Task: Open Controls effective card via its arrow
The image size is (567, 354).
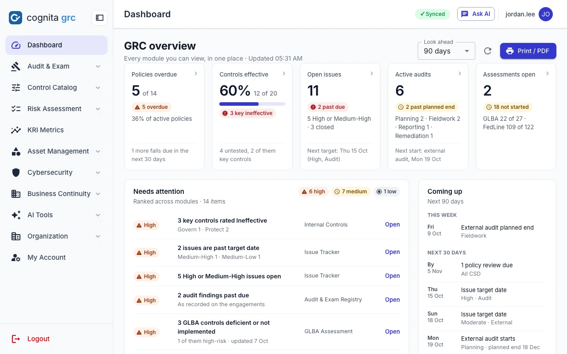Action: (x=284, y=74)
